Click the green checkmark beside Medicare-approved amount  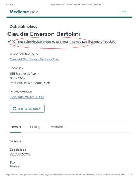click(x=9, y=41)
